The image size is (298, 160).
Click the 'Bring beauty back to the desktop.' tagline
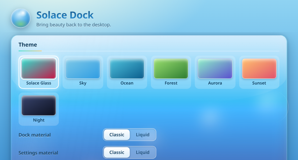point(74,25)
